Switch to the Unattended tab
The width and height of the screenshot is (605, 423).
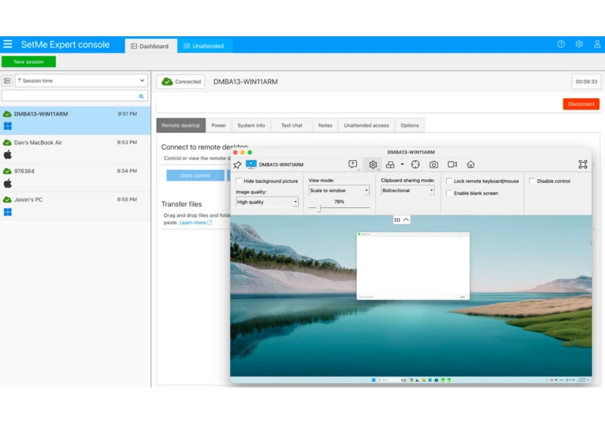pos(203,46)
